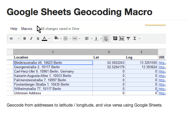Open horizontal align tool
The width and height of the screenshot is (188, 117).
(x=87, y=39)
